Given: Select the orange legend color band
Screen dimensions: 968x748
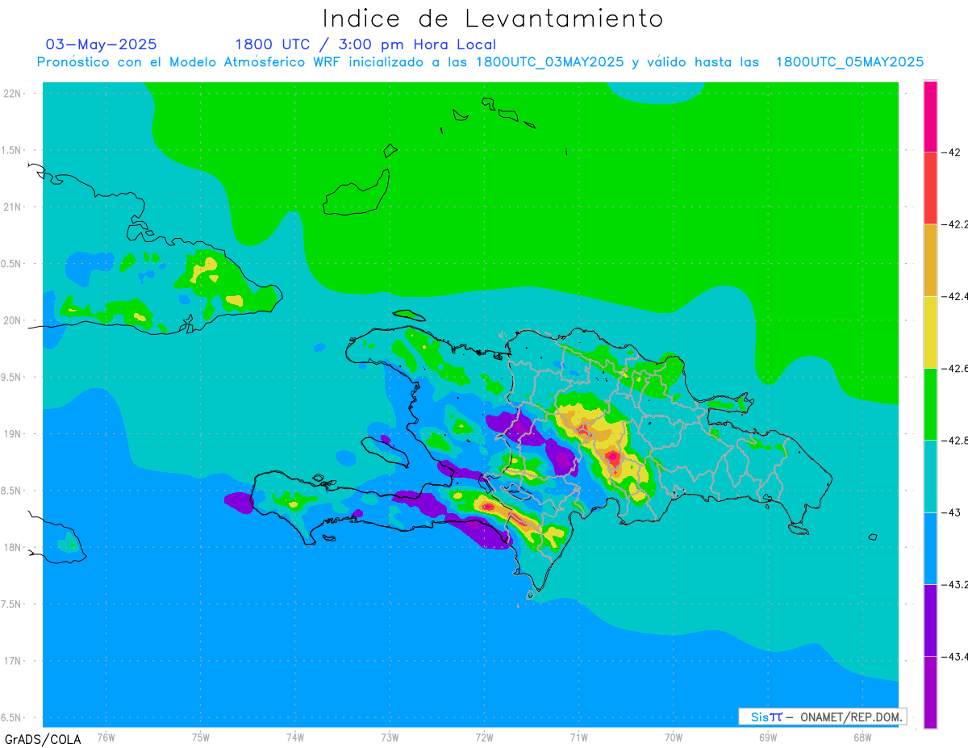Looking at the screenshot, I should pos(930,260).
